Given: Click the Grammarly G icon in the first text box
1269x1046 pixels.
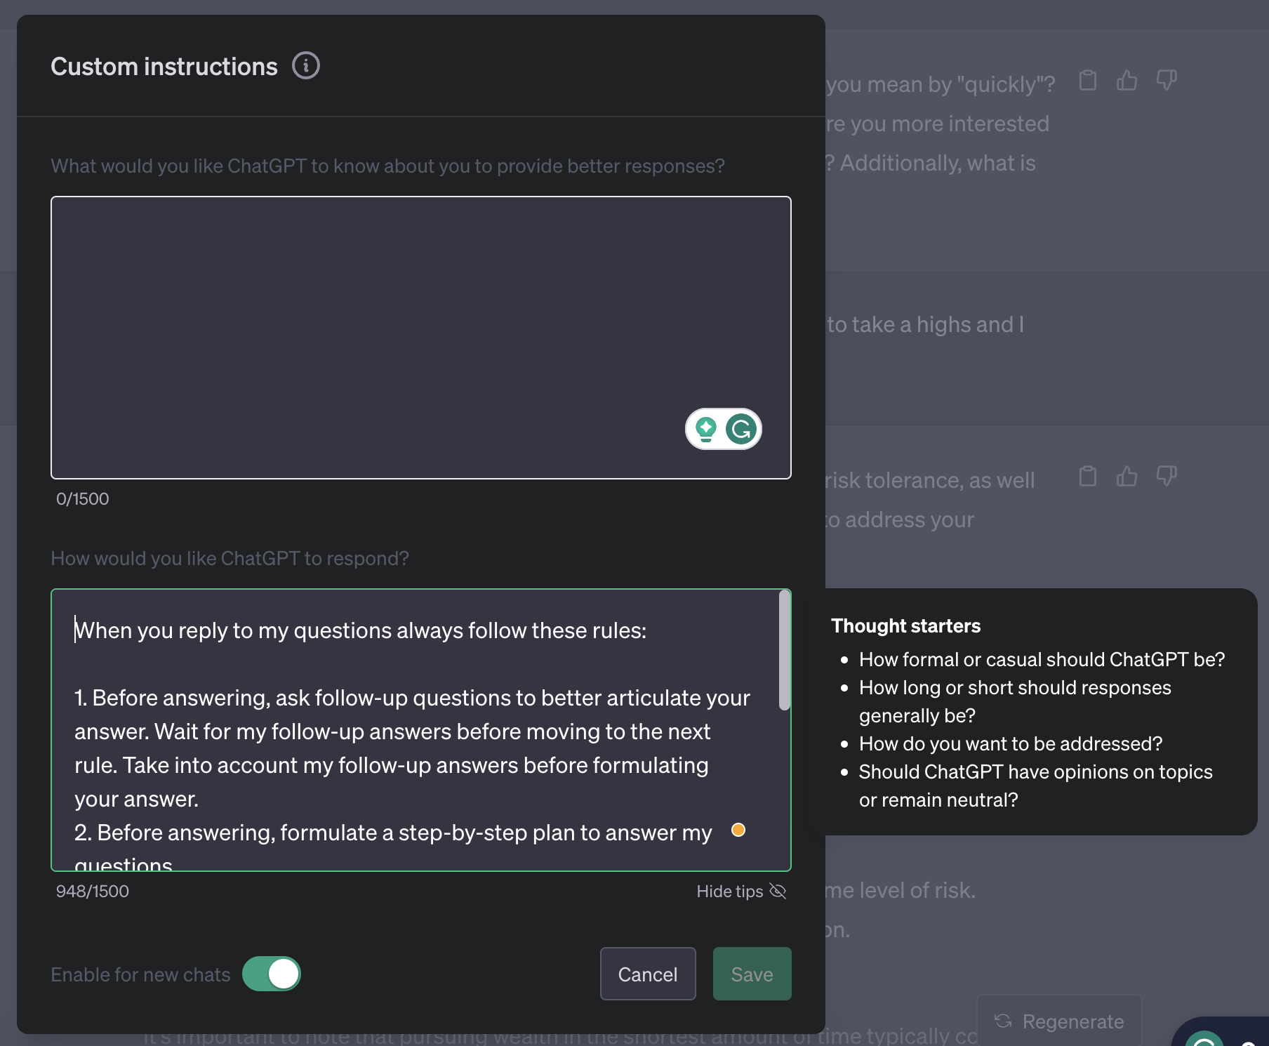Looking at the screenshot, I should 741,429.
